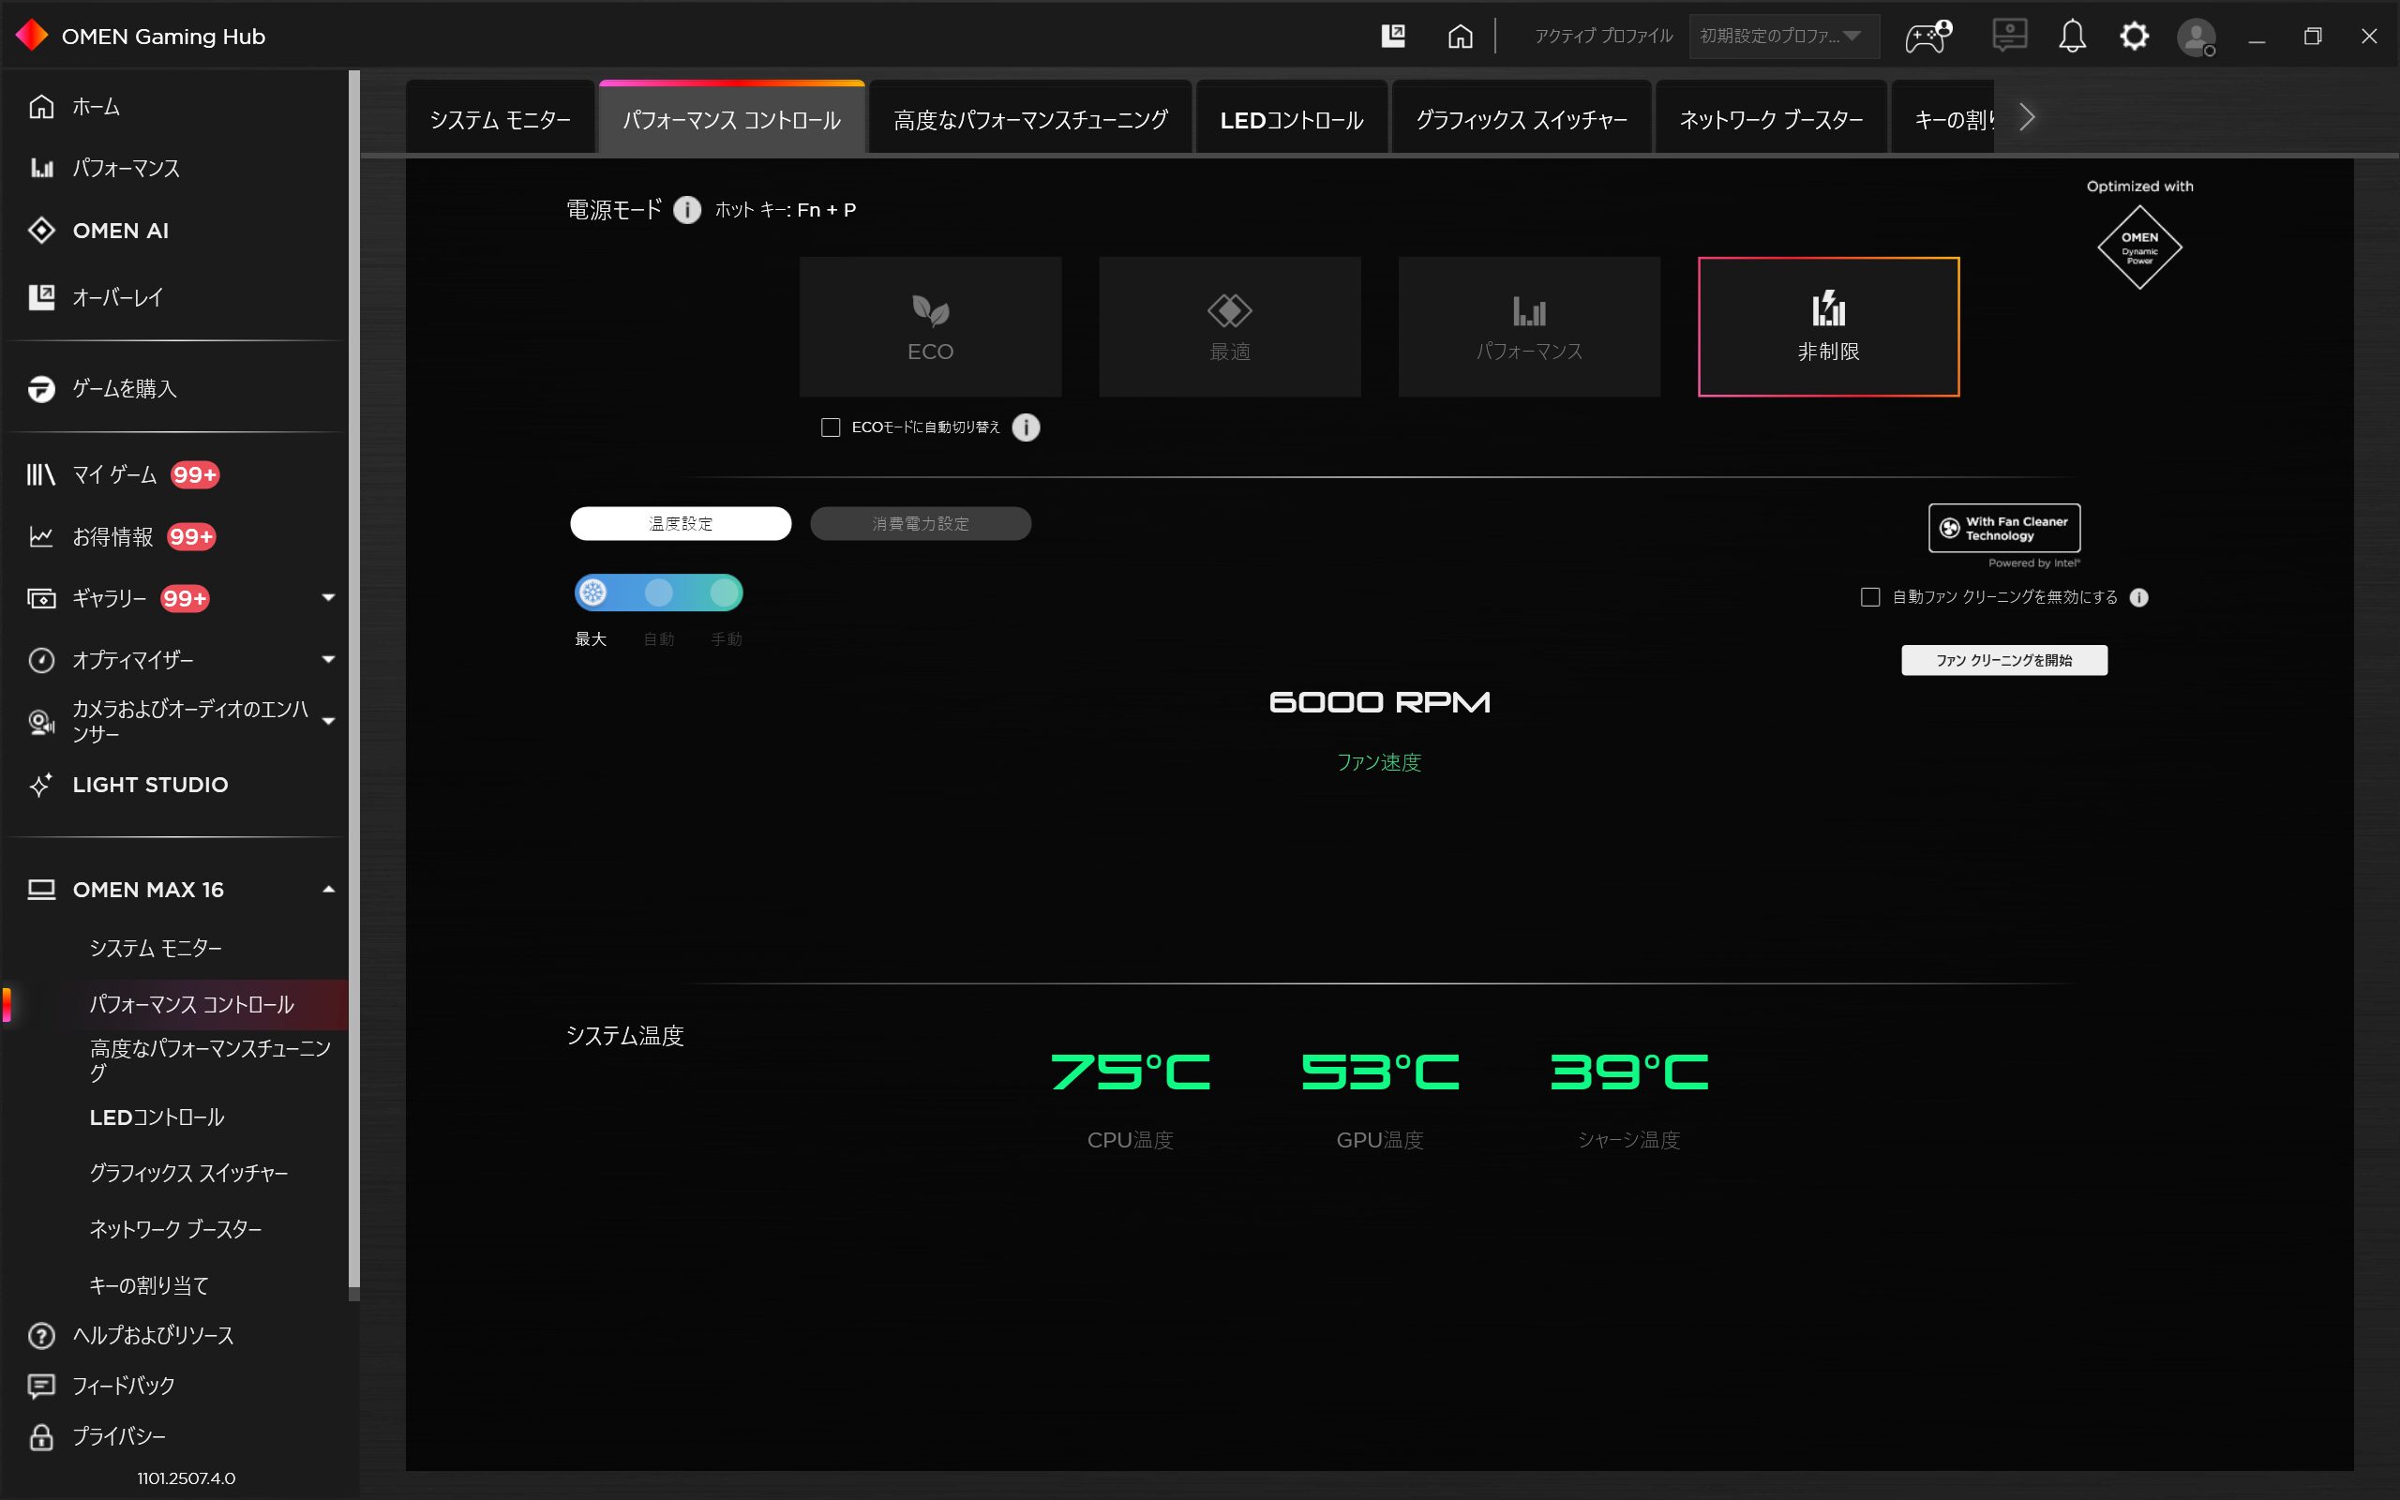
Task: Open settings gear in header
Action: click(x=2134, y=37)
